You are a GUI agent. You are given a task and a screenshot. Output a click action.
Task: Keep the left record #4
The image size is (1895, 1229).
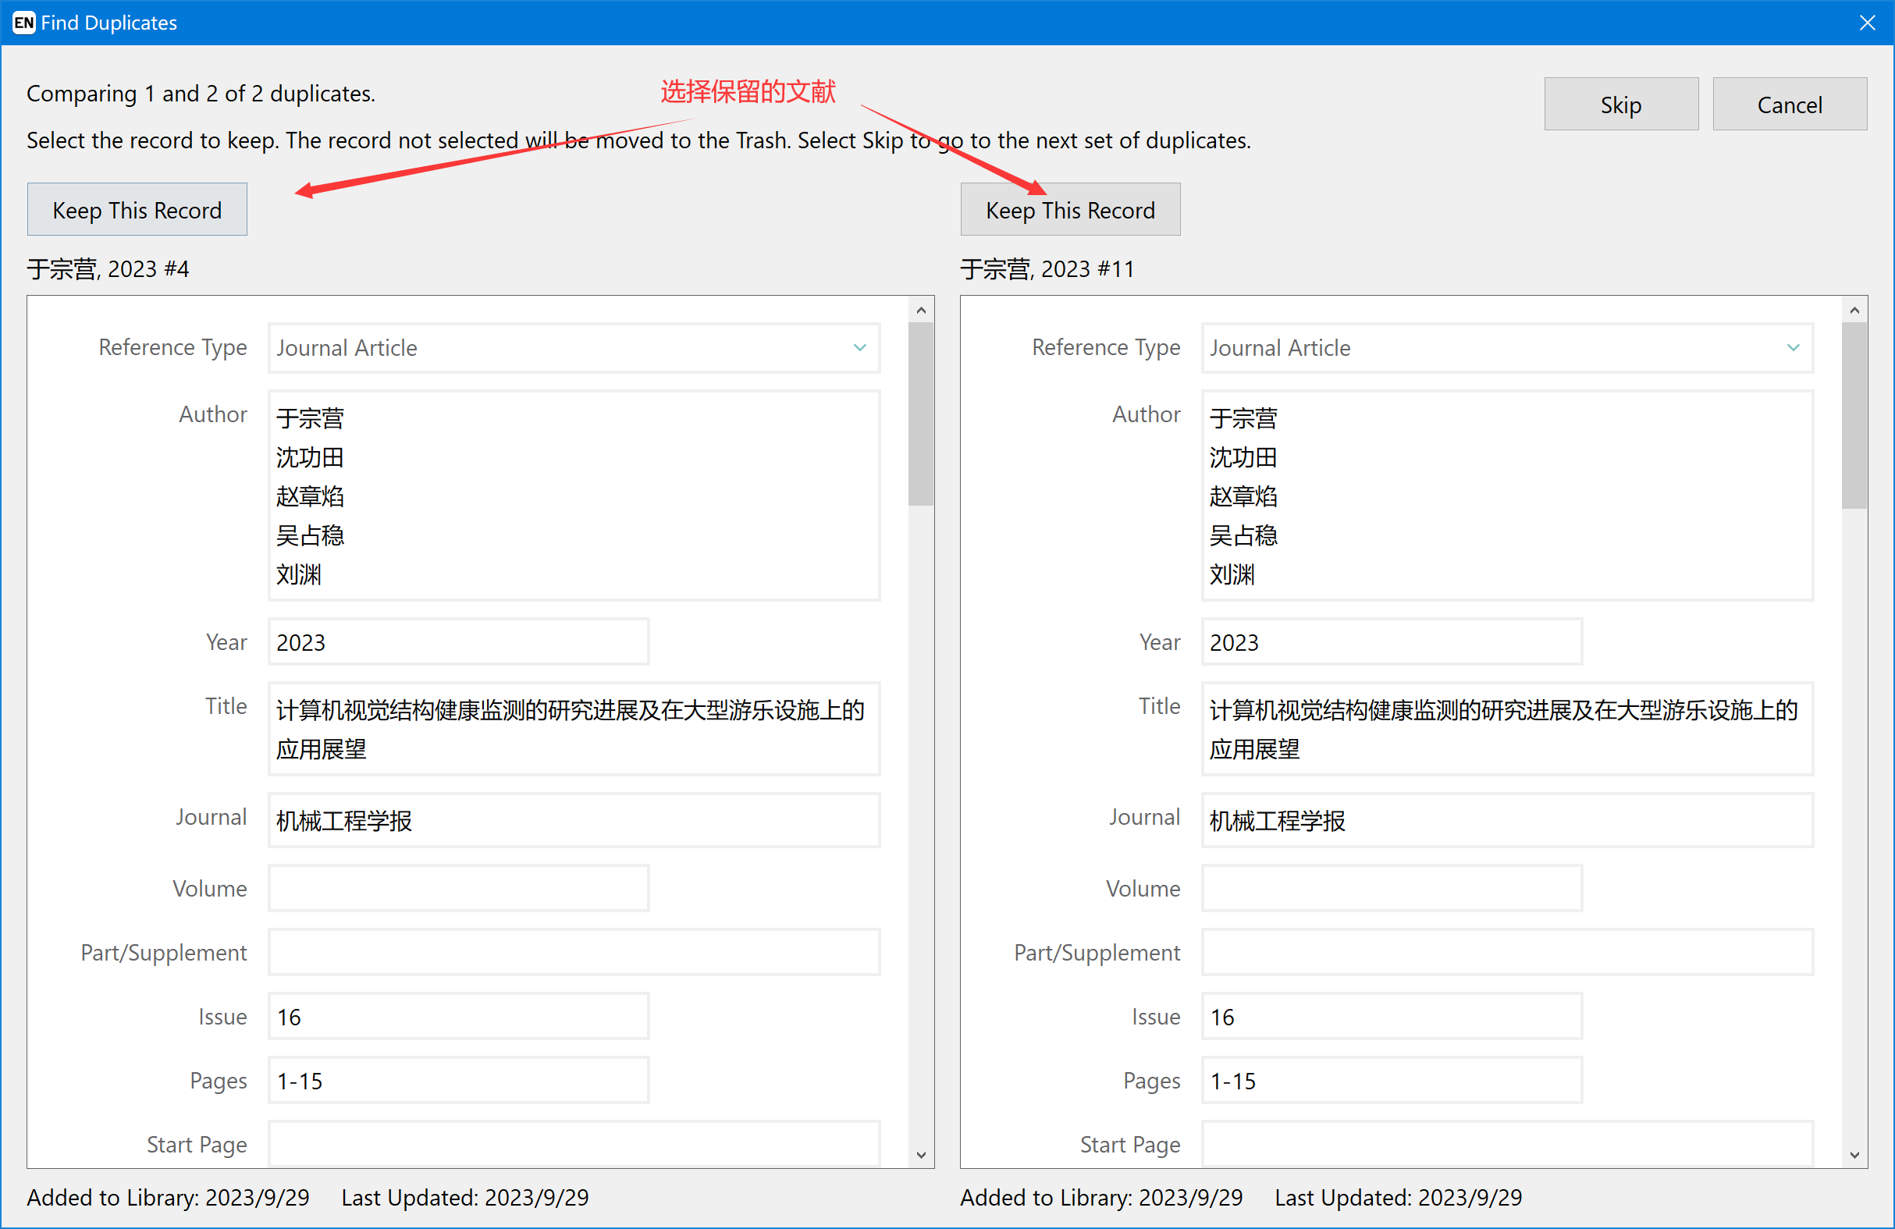137,210
